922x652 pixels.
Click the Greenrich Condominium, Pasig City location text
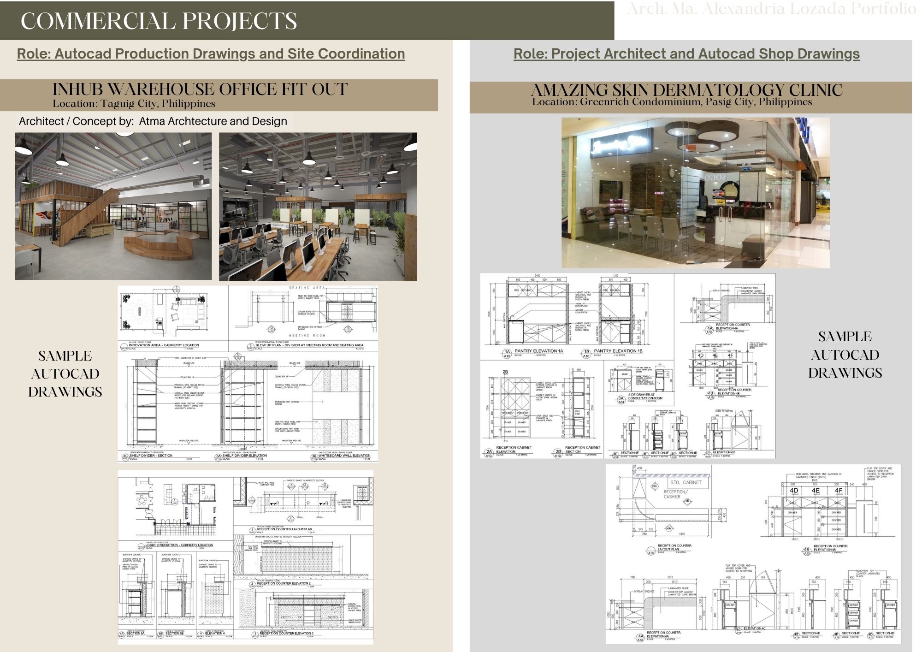pos(672,102)
